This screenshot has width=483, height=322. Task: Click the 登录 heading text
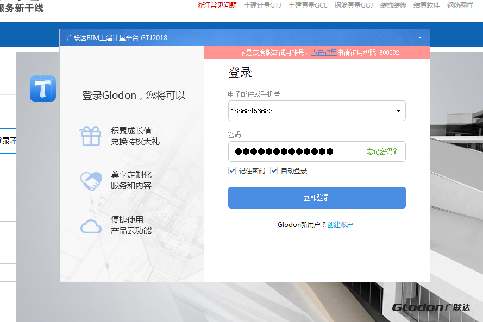pyautogui.click(x=240, y=73)
